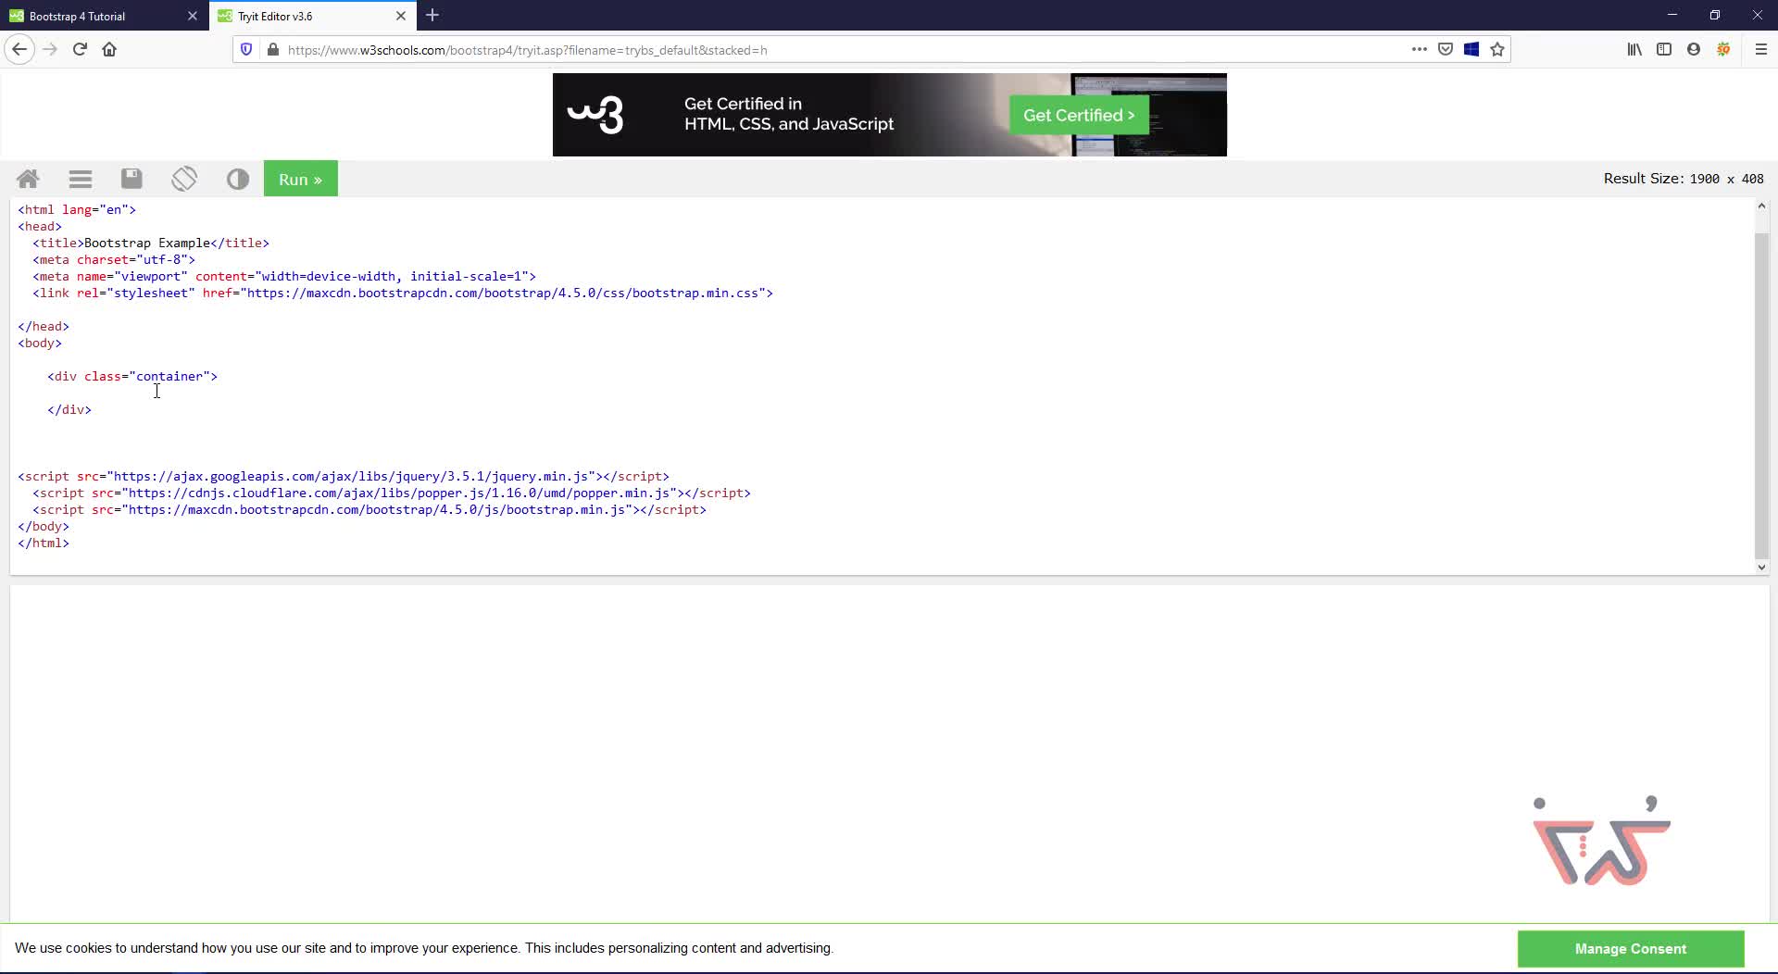Toggle dark theme with contrast icon

click(238, 179)
